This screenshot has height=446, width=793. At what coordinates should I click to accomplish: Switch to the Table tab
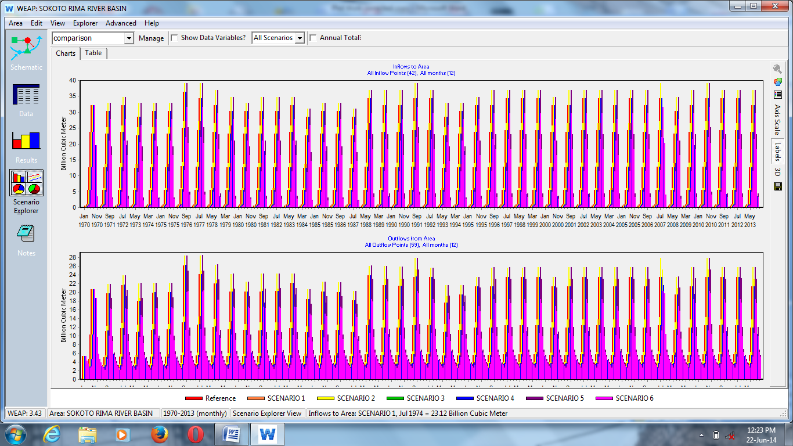pos(93,53)
